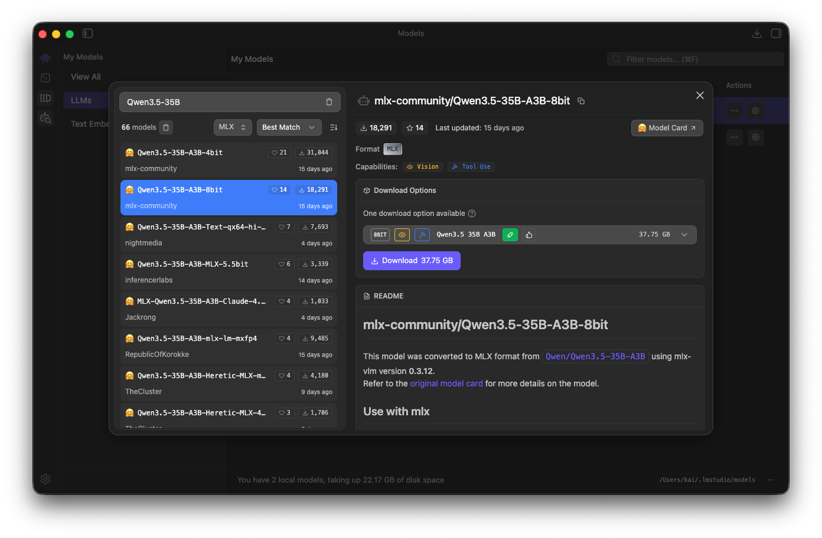This screenshot has height=538, width=822.
Task: Open the model search icon in left sidebar
Action: (x=45, y=119)
